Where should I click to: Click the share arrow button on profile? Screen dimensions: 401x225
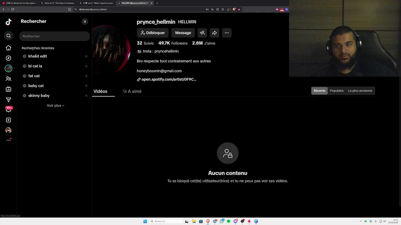point(215,33)
